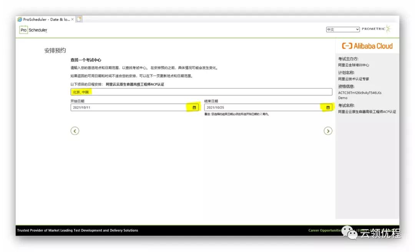Click the Alibaba Cloud logo
Viewport: 415px width, 252px height.
click(x=367, y=46)
